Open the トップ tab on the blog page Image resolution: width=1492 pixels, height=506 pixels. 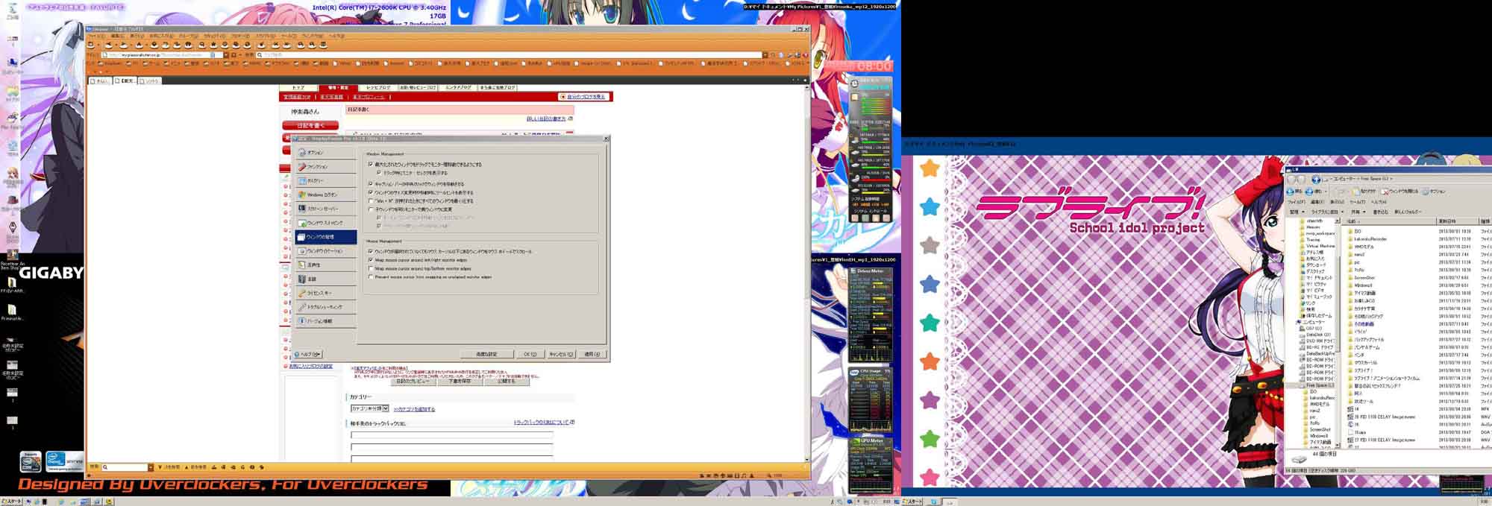[298, 87]
